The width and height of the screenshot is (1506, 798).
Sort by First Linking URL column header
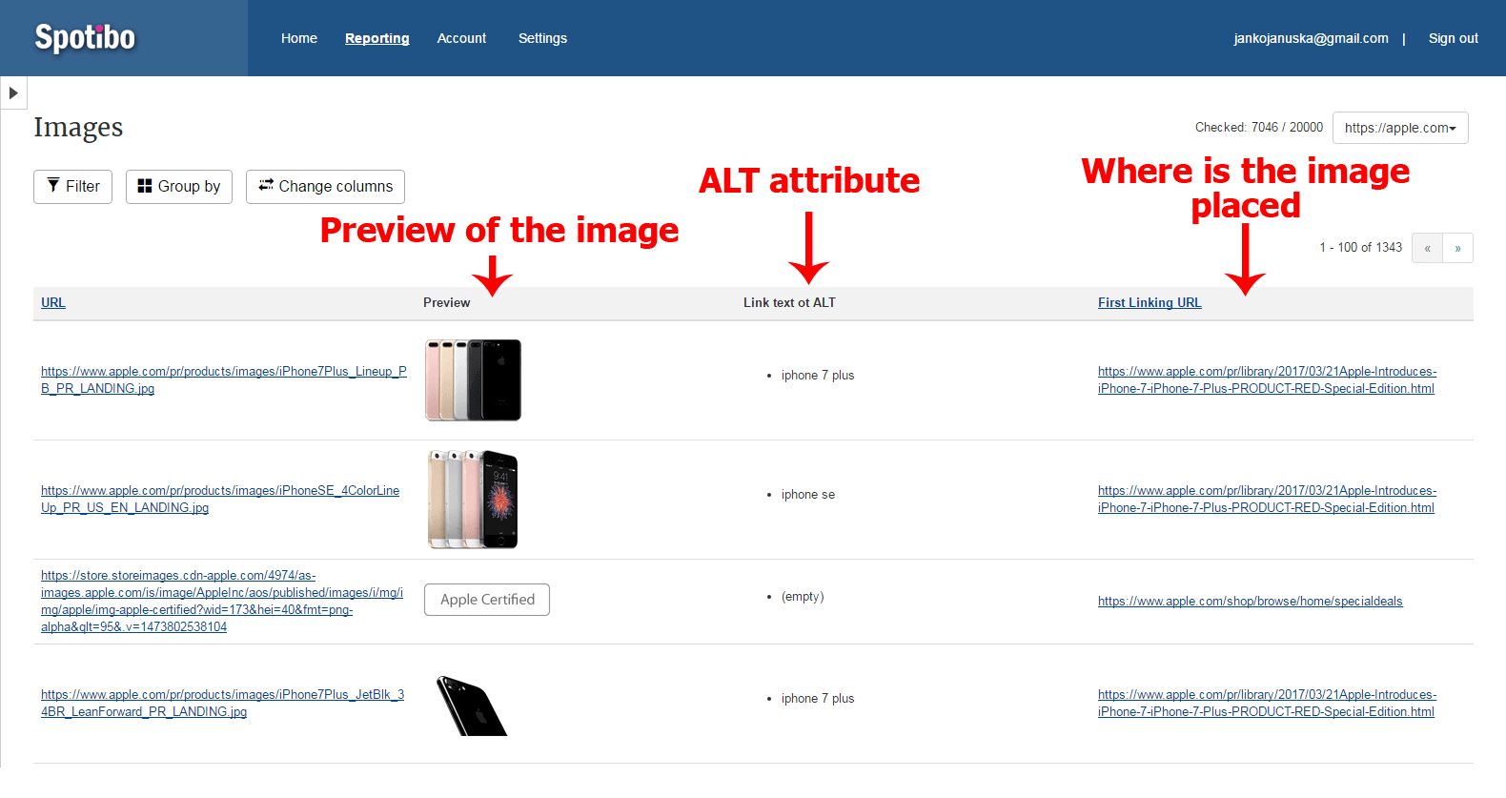(x=1150, y=302)
